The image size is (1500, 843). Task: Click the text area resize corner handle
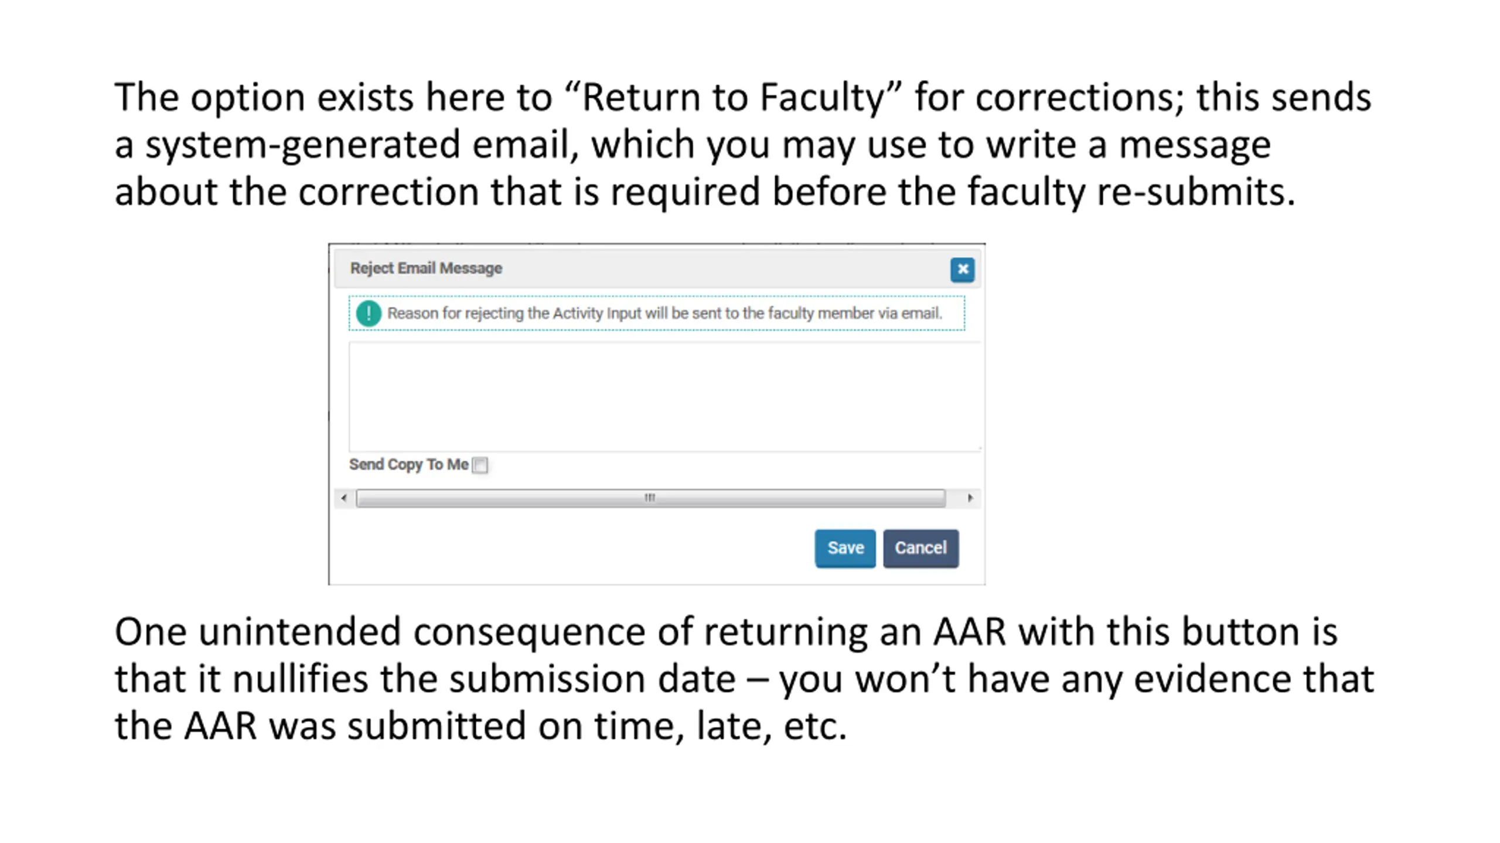click(x=979, y=448)
